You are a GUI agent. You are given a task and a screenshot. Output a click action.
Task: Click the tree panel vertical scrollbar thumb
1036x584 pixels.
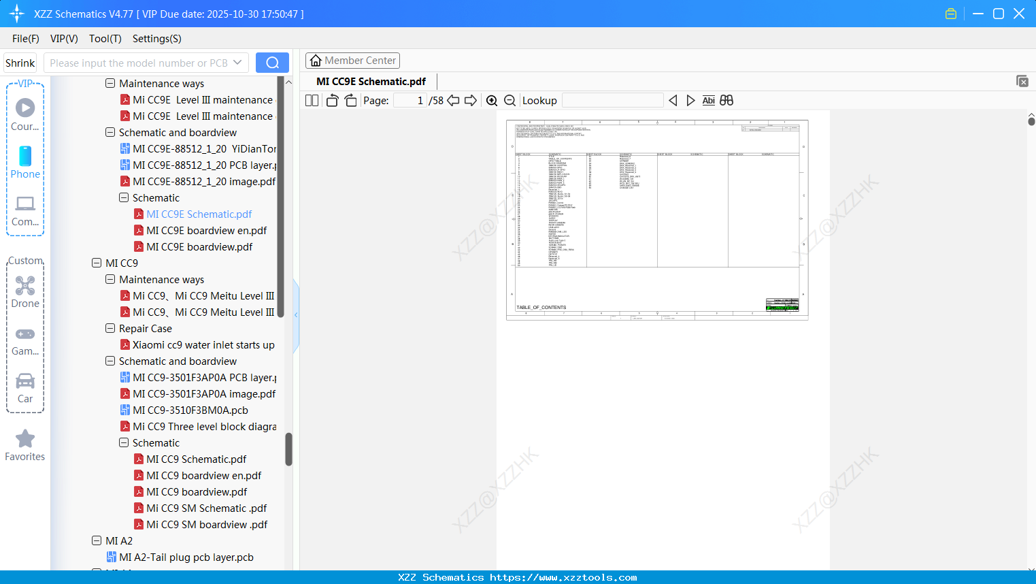[288, 449]
